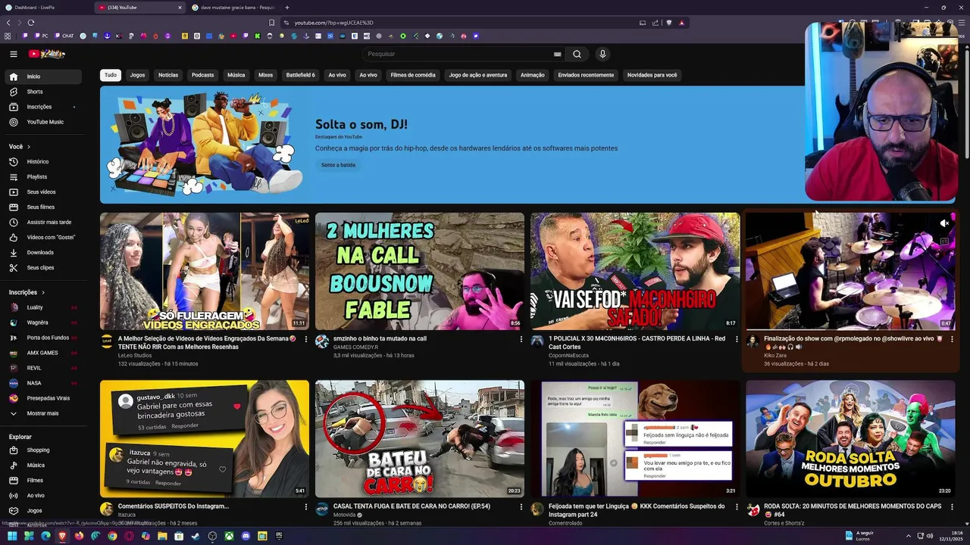
Task: Open the NASA channel subscription
Action: [x=44, y=383]
